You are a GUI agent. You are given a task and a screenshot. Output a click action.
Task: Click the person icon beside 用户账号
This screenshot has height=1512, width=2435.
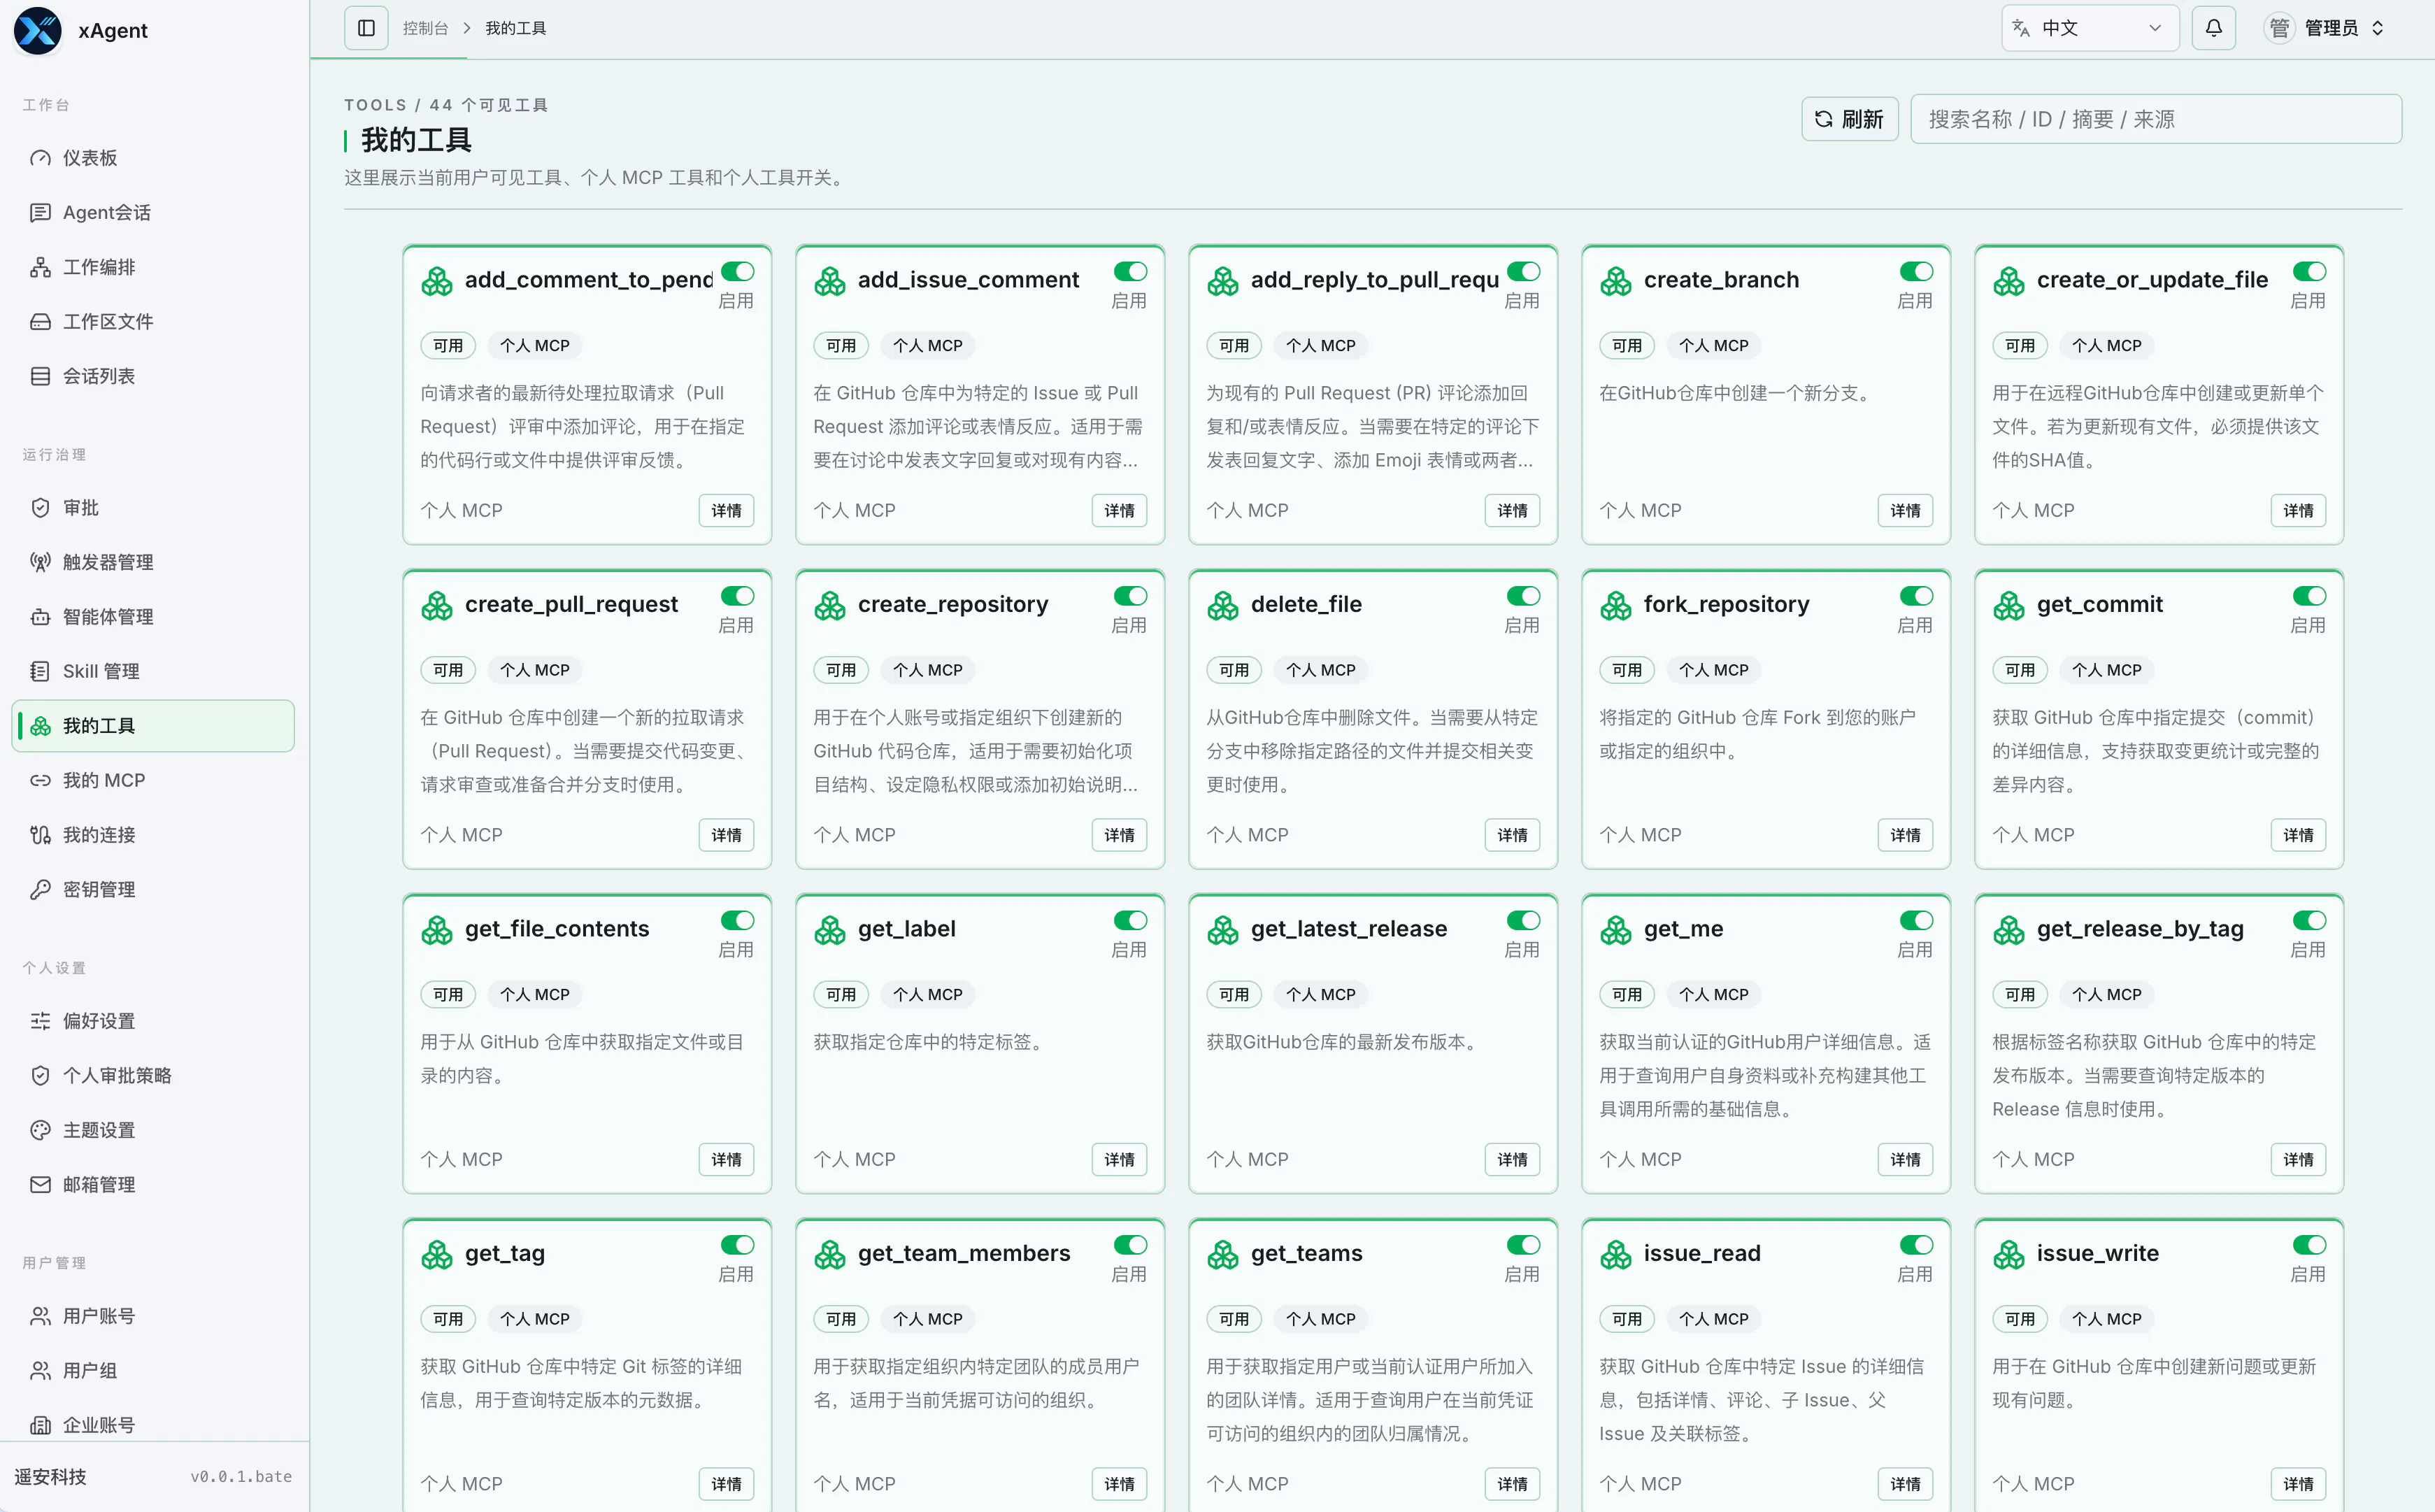[40, 1316]
